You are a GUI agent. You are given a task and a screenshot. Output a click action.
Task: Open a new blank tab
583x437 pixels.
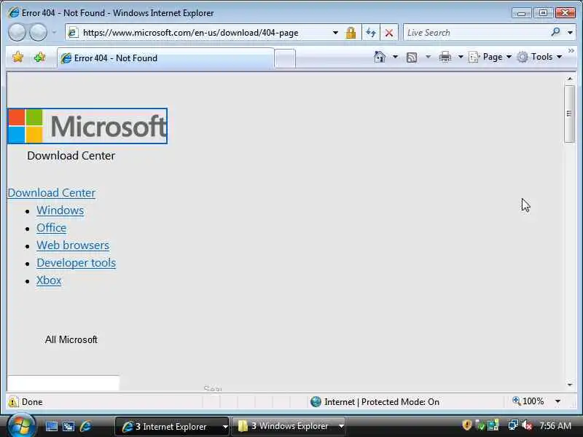coord(285,58)
